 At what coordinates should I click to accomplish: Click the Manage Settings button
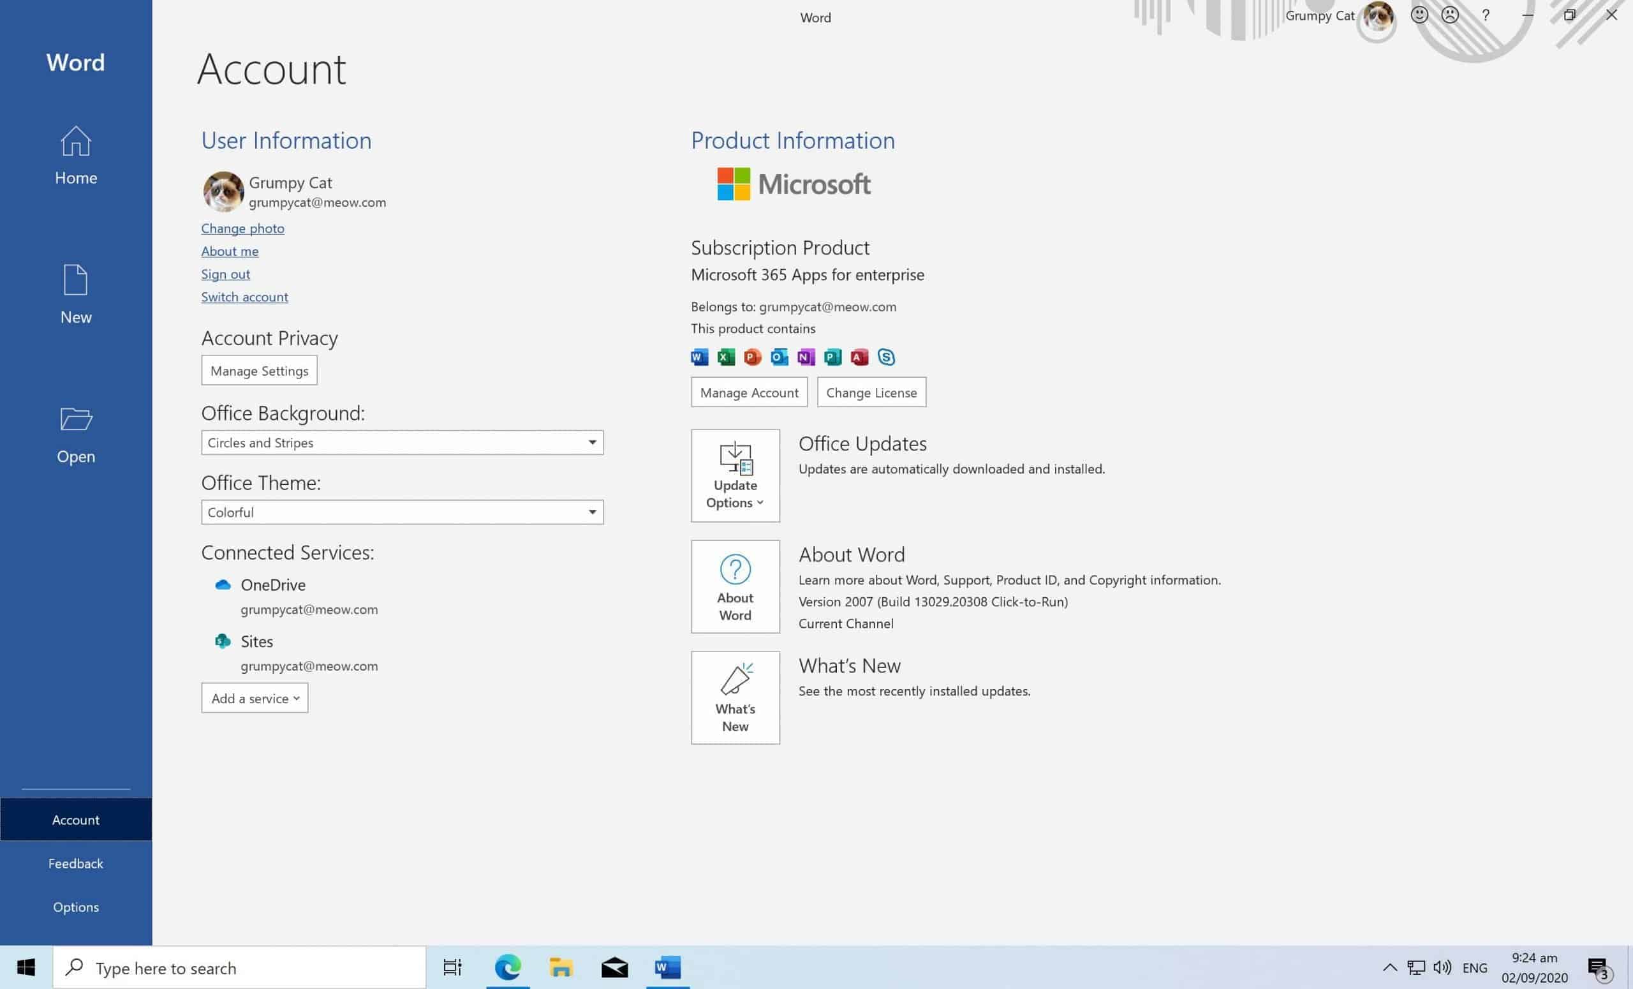[259, 371]
